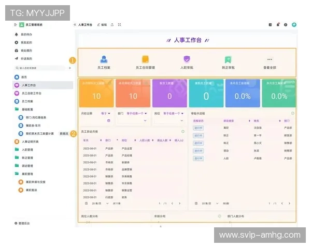
Task: Go to next page in 员工异动月报 table
Action: 179,203
